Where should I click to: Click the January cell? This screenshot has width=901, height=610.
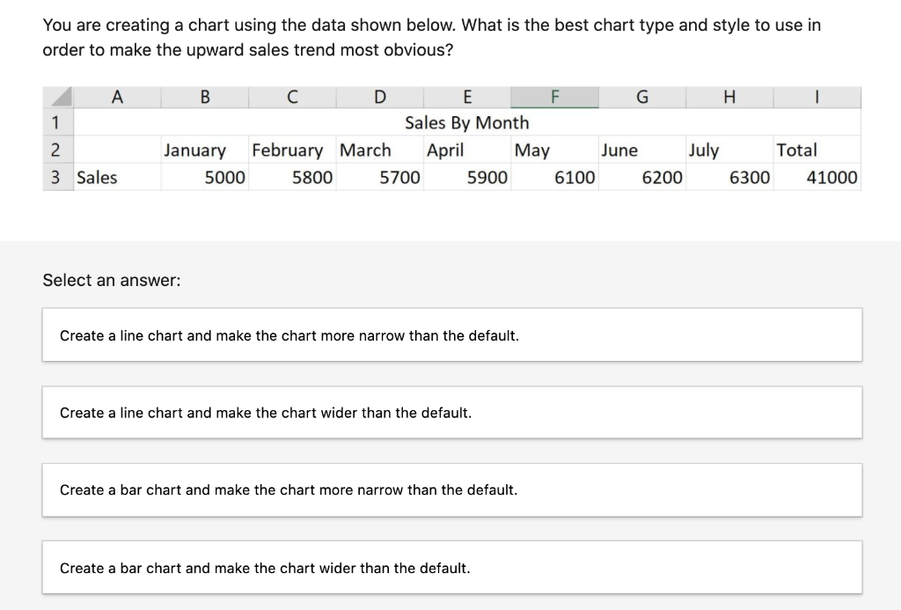click(204, 150)
